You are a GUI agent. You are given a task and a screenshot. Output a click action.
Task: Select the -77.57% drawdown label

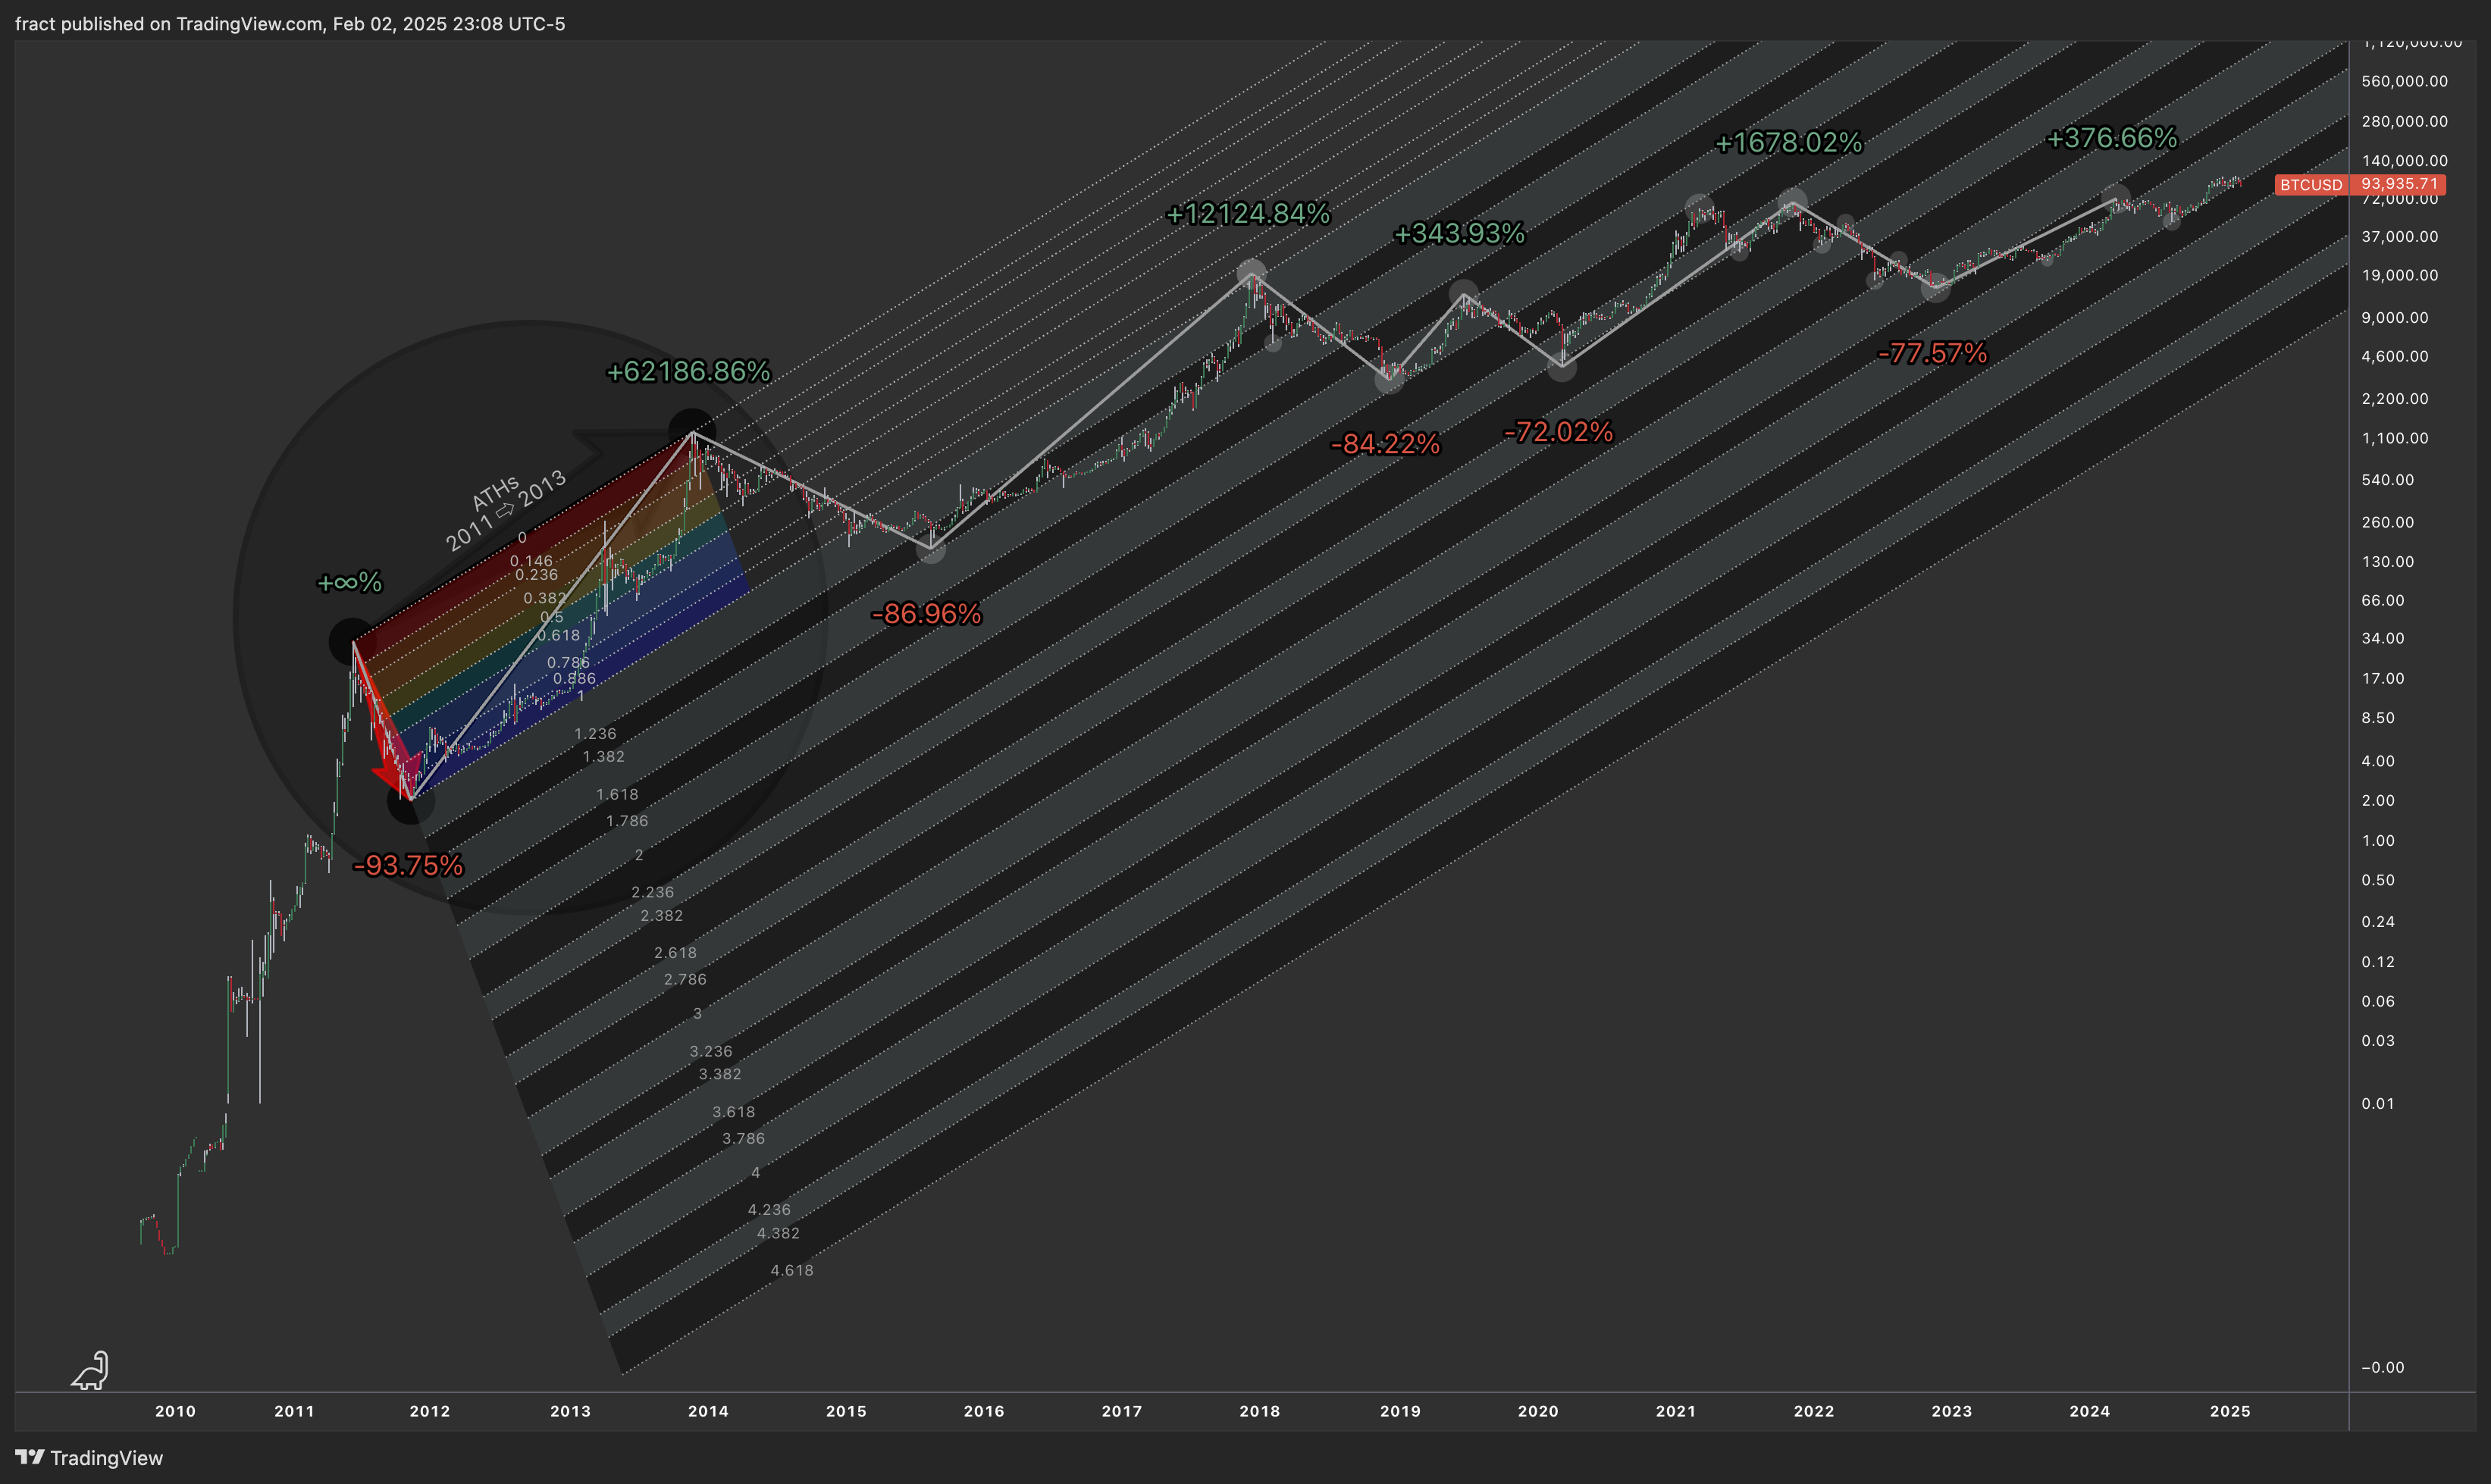tap(1933, 353)
